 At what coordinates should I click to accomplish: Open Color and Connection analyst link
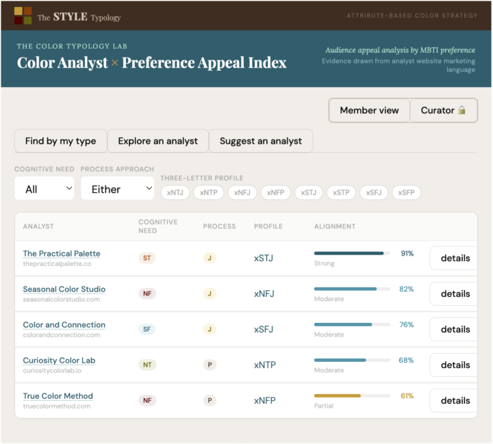(64, 324)
